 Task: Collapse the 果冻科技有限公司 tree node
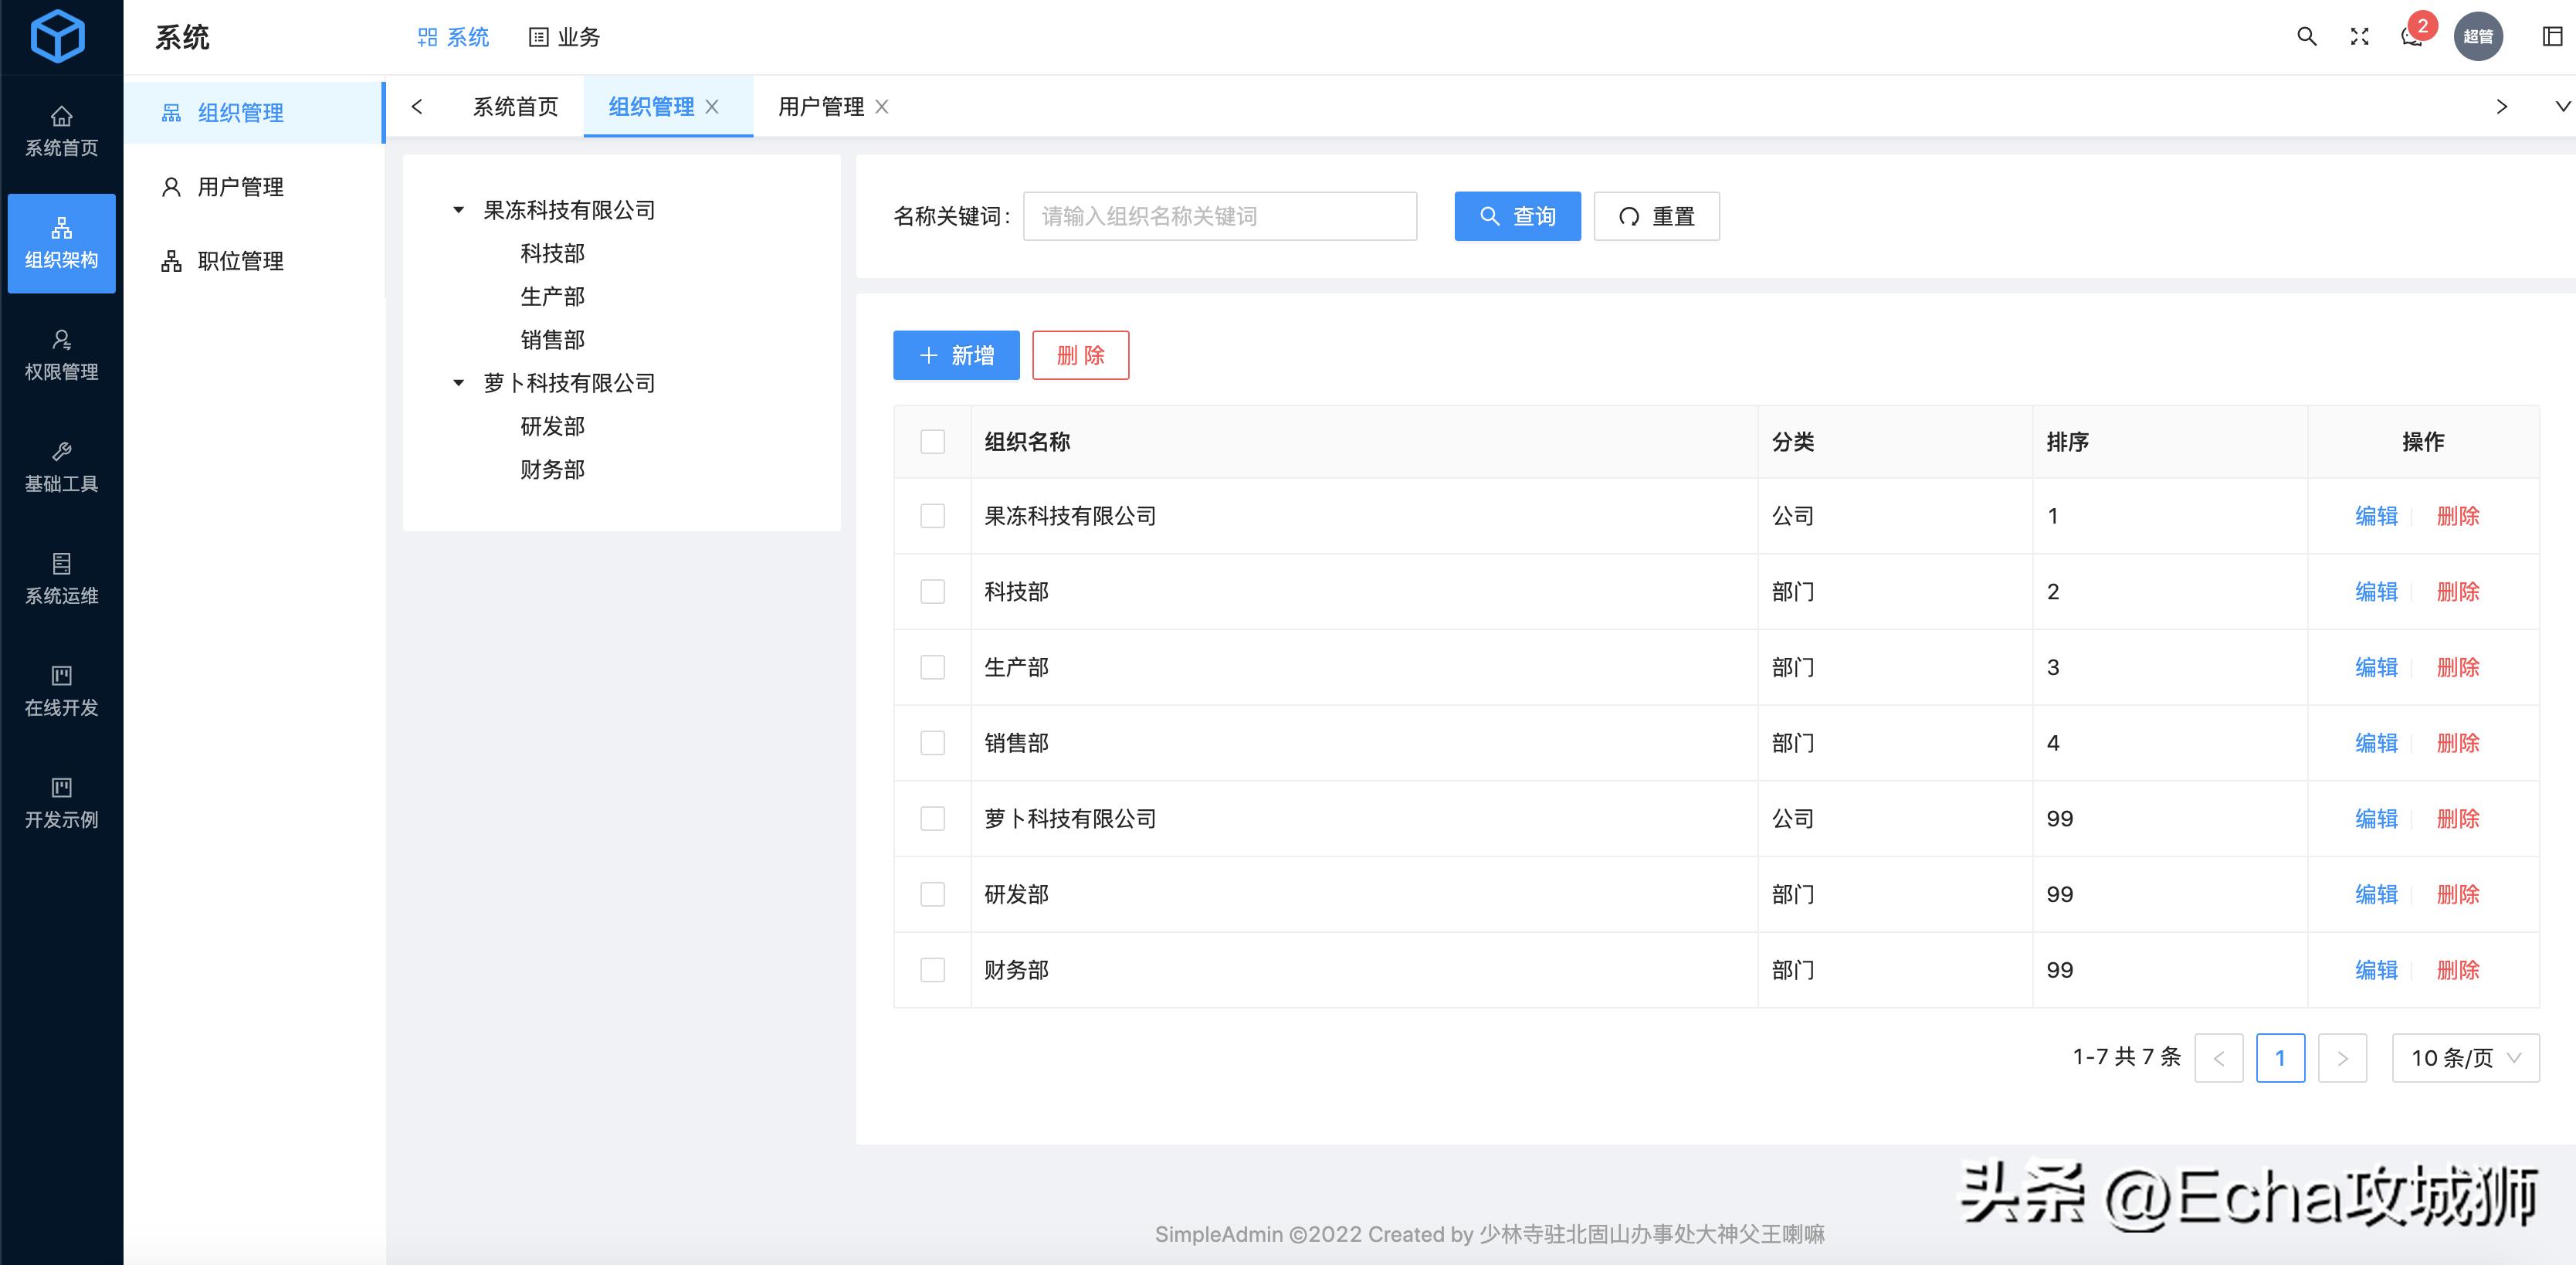(x=458, y=209)
